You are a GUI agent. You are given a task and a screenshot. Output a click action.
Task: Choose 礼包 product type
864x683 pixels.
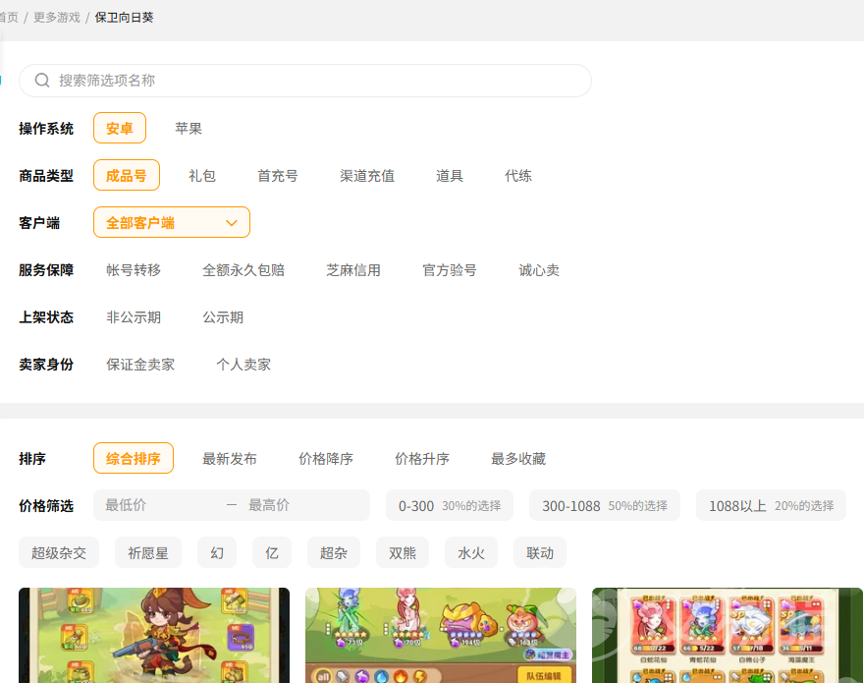(202, 176)
